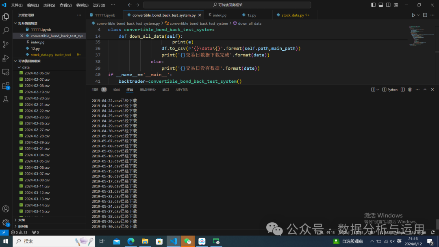Split the terminal panel
Image resolution: width=439 pixels, height=247 pixels.
click(x=402, y=90)
